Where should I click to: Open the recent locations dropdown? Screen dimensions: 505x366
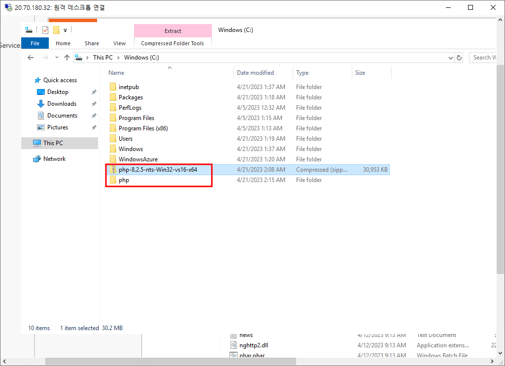57,58
